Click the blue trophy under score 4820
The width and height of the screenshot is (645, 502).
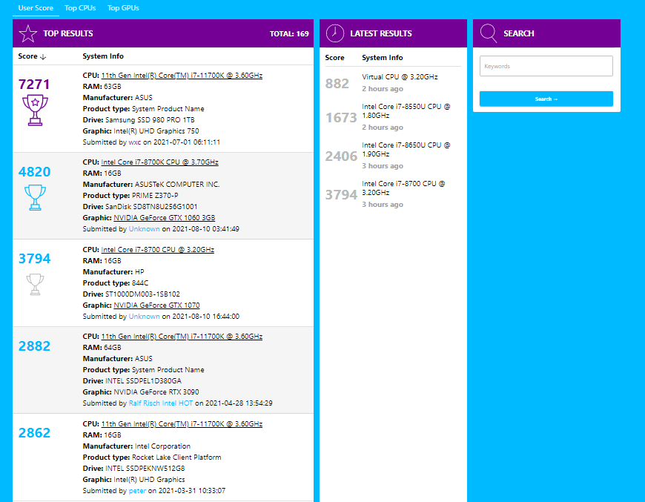coord(35,198)
